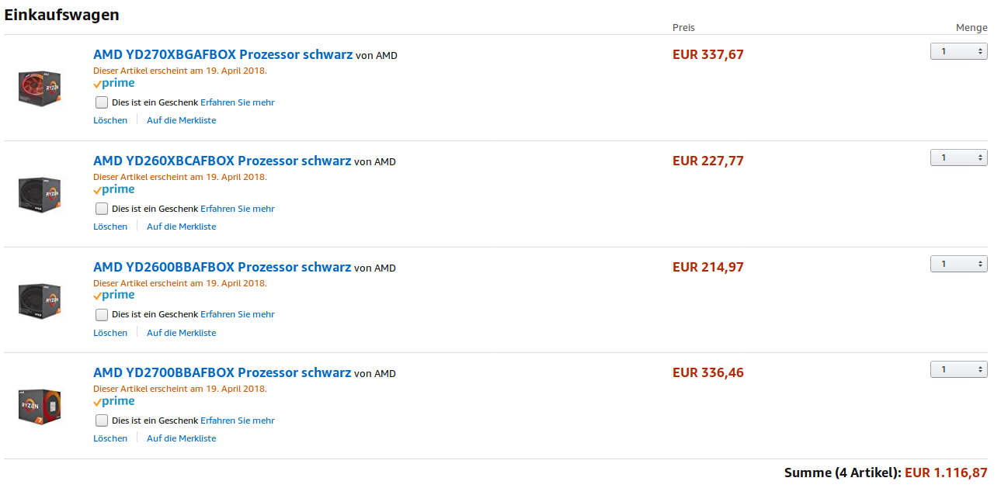
Task: Change quantity of the EUR 227,77 processor
Action: [958, 157]
